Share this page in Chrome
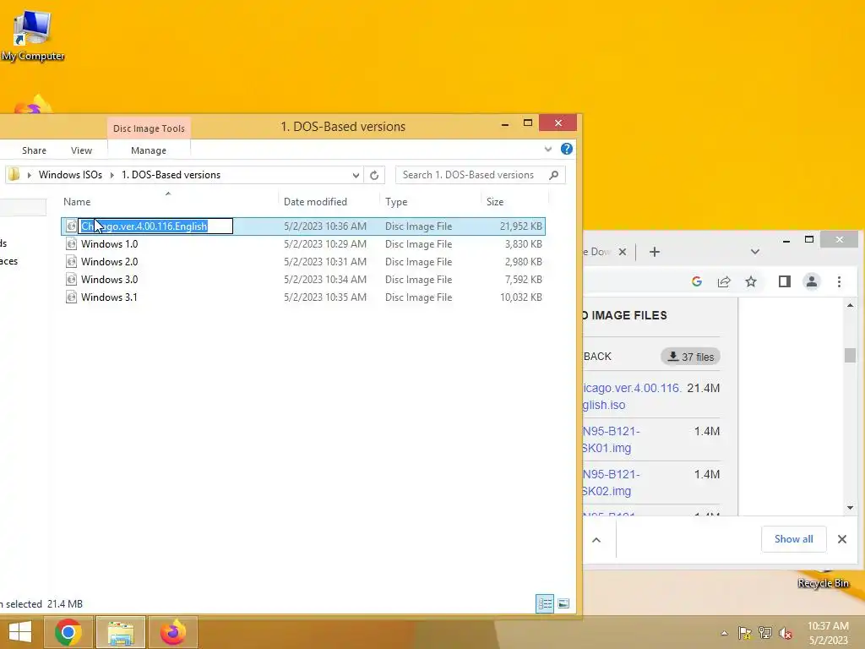The height and width of the screenshot is (649, 865). coord(724,281)
